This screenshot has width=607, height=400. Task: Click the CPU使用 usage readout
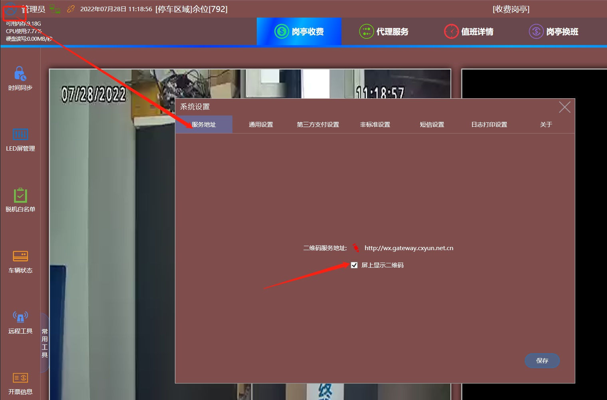[x=24, y=31]
